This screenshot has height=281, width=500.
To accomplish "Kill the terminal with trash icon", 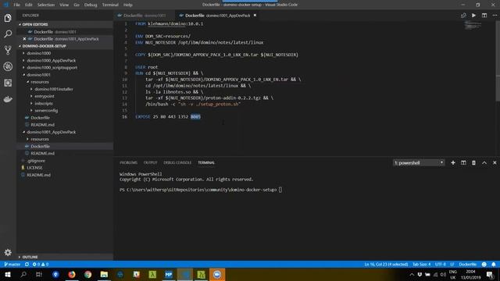I will point(474,163).
